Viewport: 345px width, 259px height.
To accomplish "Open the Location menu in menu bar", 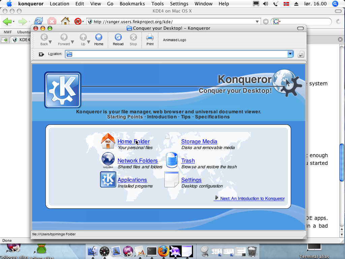I will (x=59, y=4).
